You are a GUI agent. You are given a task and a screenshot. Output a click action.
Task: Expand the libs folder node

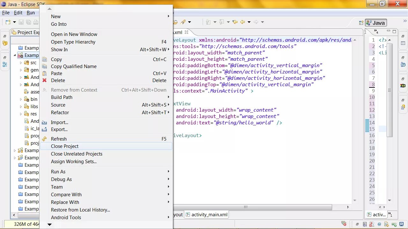[21, 107]
